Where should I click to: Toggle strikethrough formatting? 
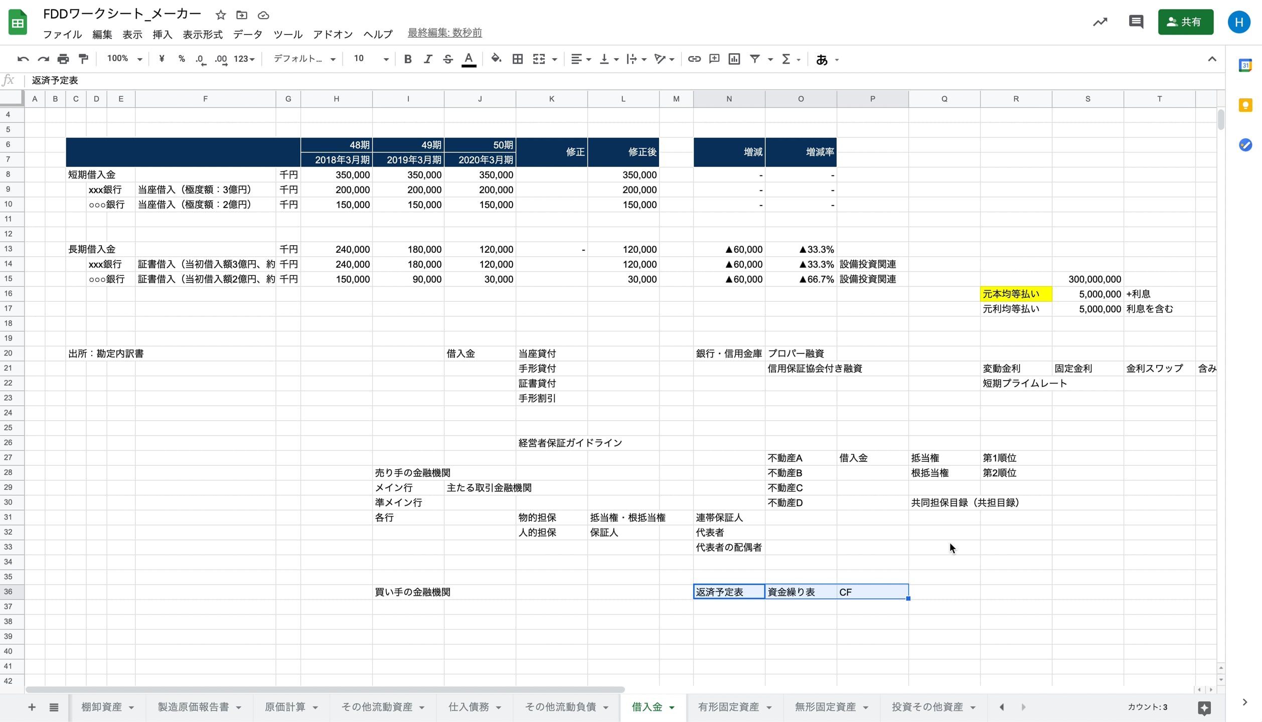click(x=447, y=59)
